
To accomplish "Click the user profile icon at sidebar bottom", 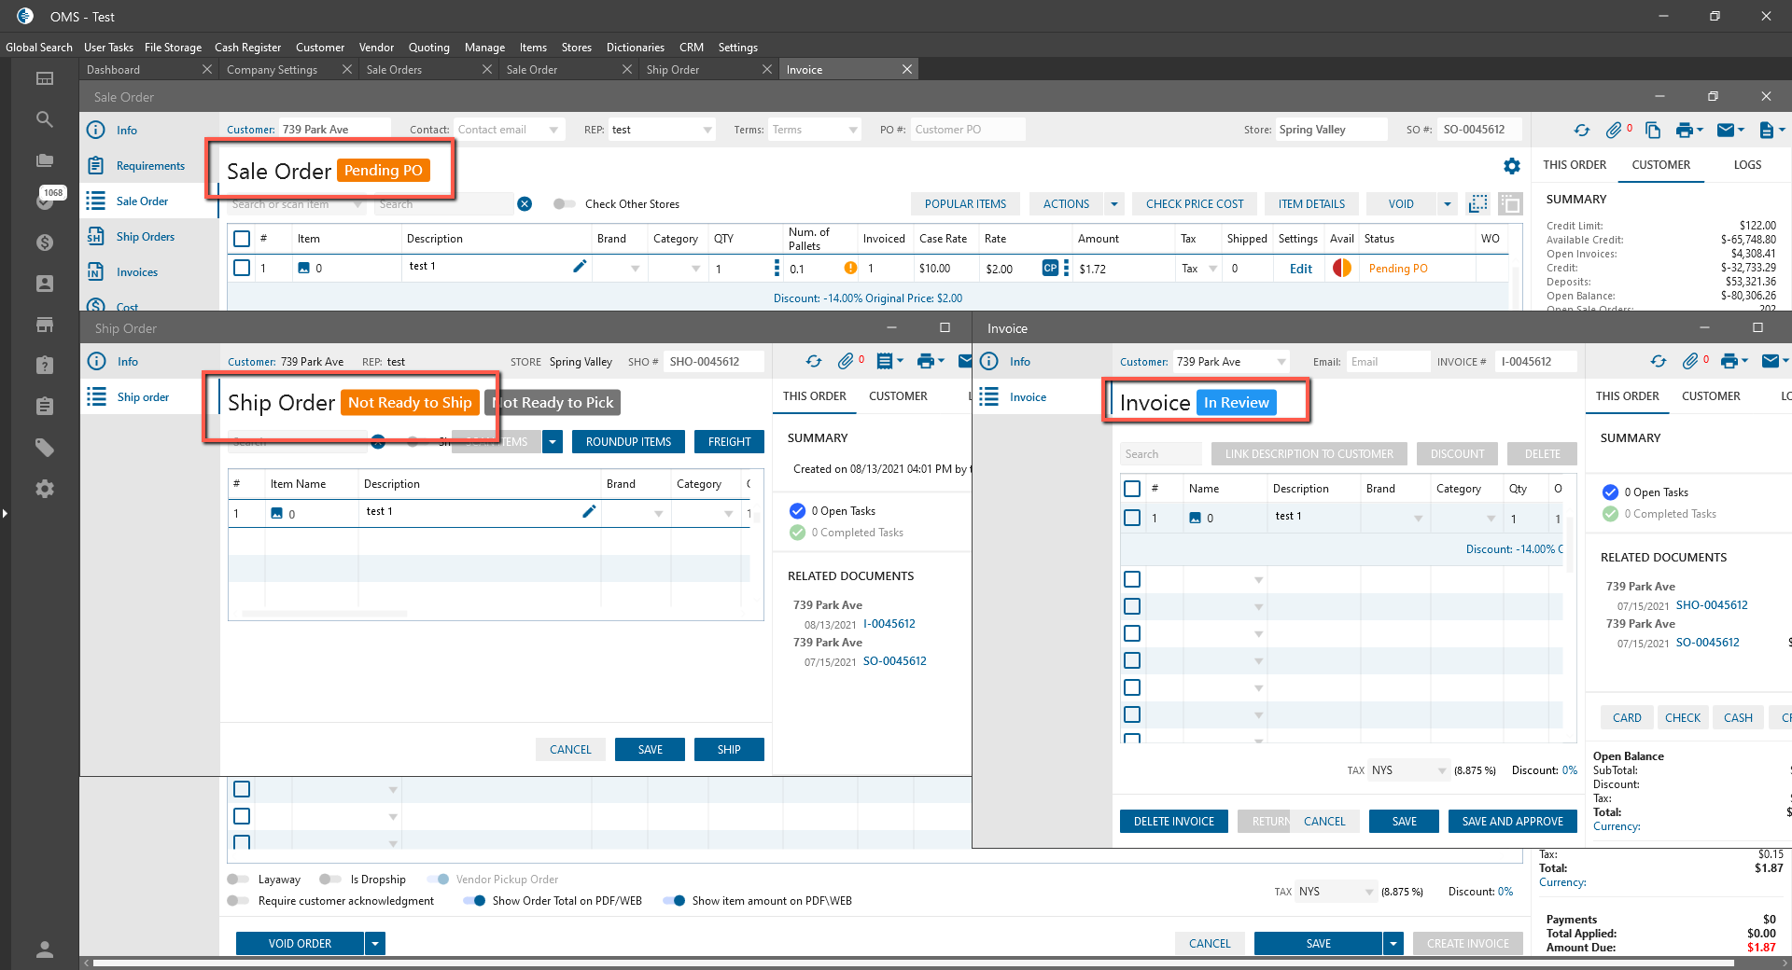I will pyautogui.click(x=44, y=949).
